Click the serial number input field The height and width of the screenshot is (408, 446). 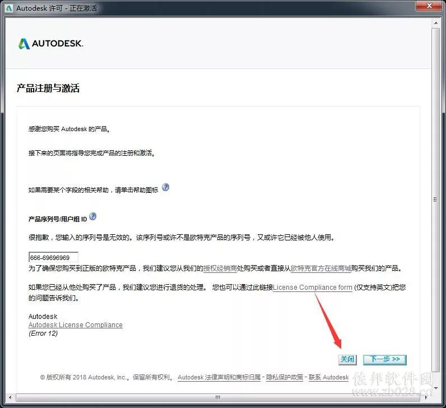point(53,257)
